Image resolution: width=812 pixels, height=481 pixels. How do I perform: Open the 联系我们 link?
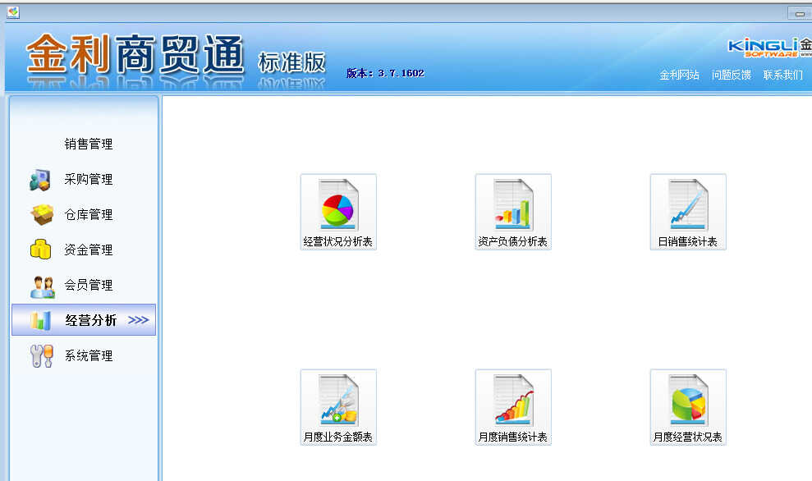pyautogui.click(x=783, y=75)
